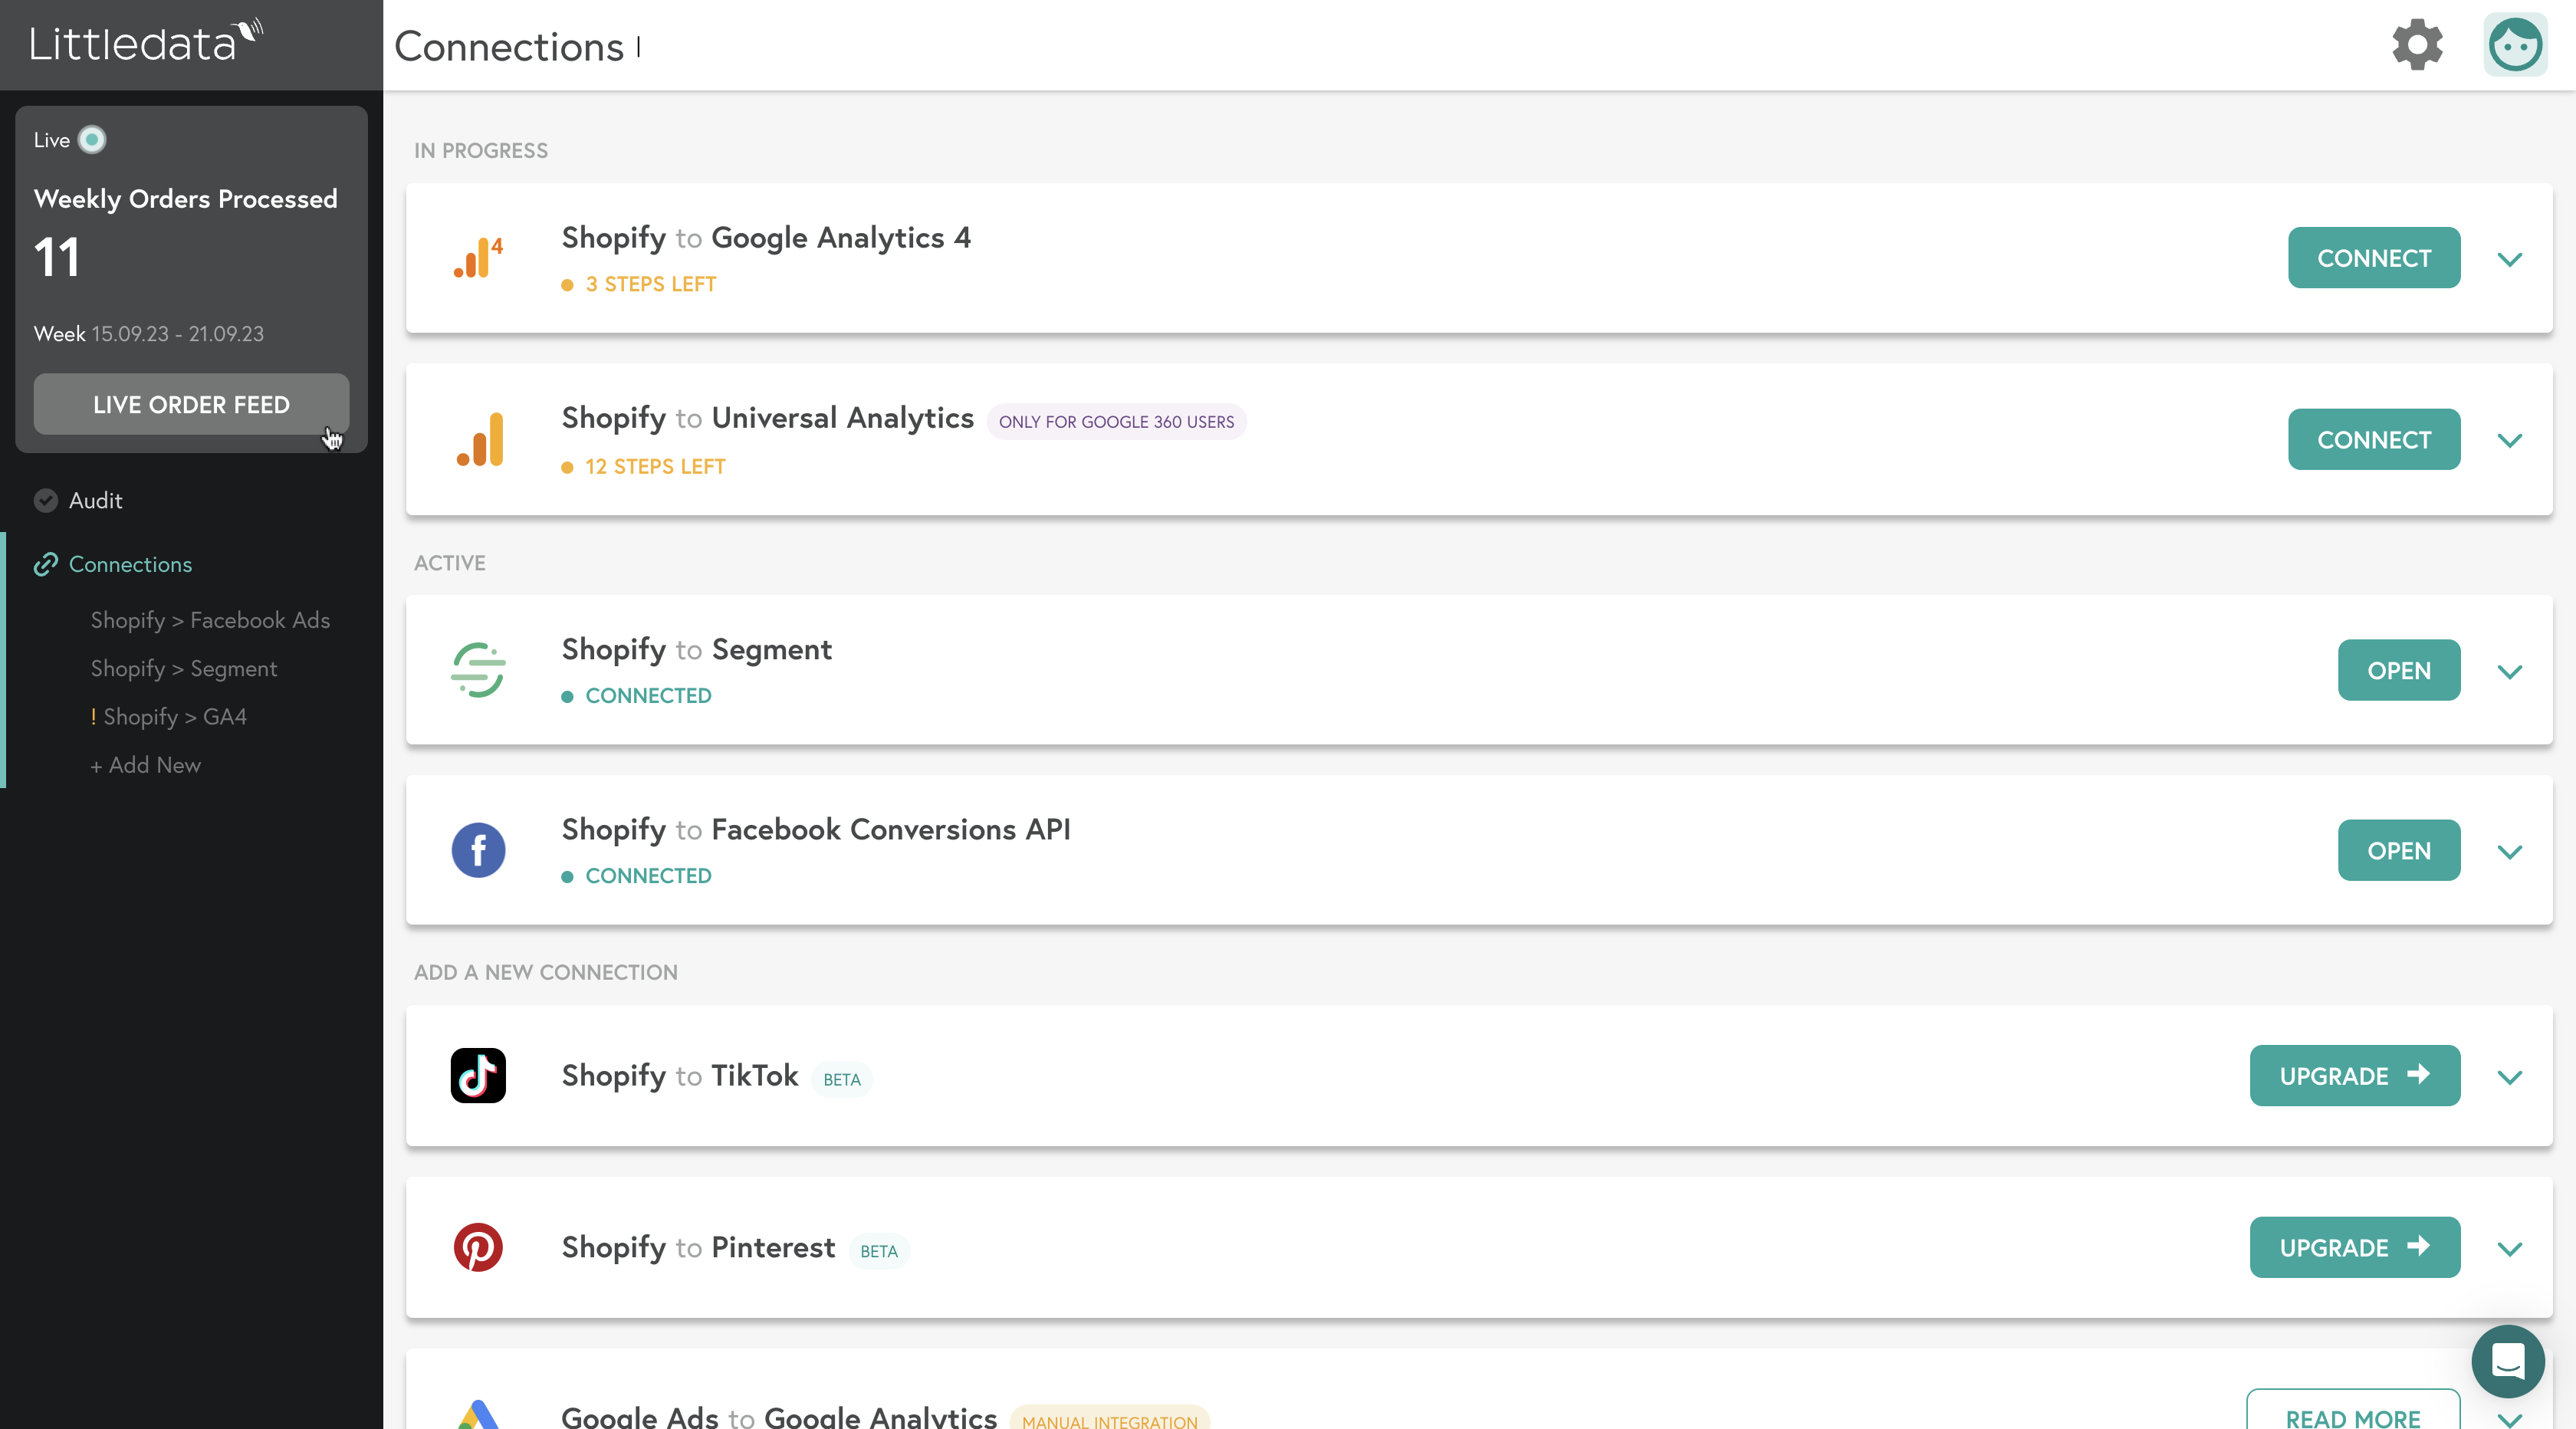Click the Shopify to Segment title

696,650
